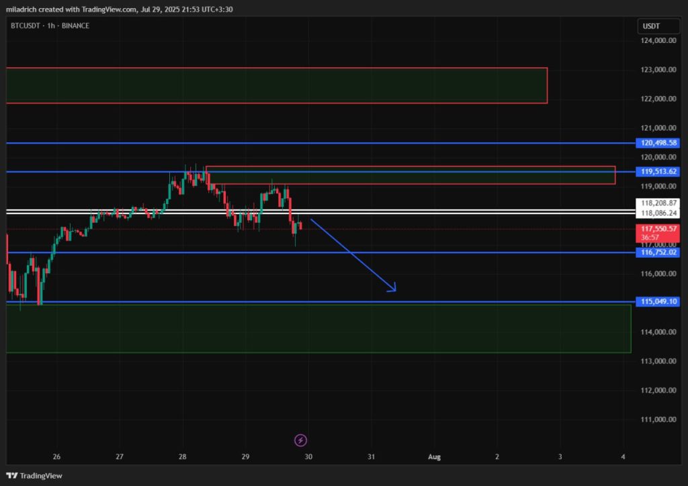The height and width of the screenshot is (486, 688).
Task: Click date 28 on the time axis
Action: coord(183,457)
